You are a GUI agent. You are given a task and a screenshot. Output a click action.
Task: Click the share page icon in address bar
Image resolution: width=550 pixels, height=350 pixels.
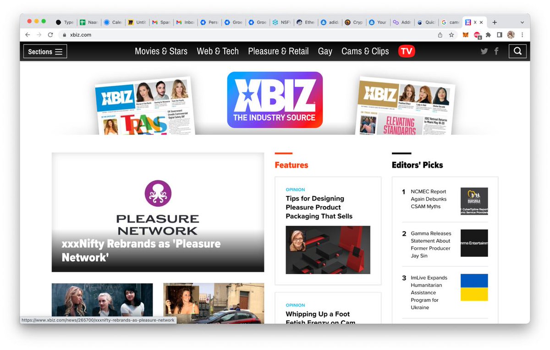point(440,35)
